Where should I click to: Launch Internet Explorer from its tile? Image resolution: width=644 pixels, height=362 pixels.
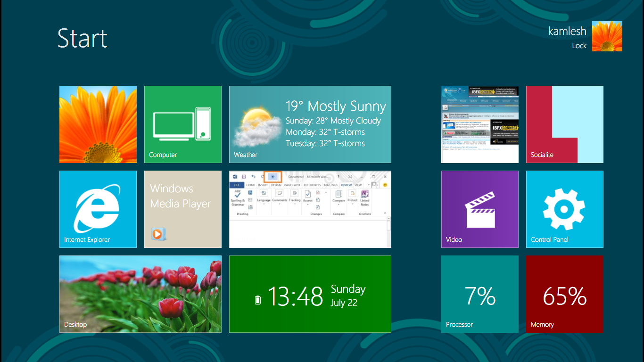click(98, 209)
